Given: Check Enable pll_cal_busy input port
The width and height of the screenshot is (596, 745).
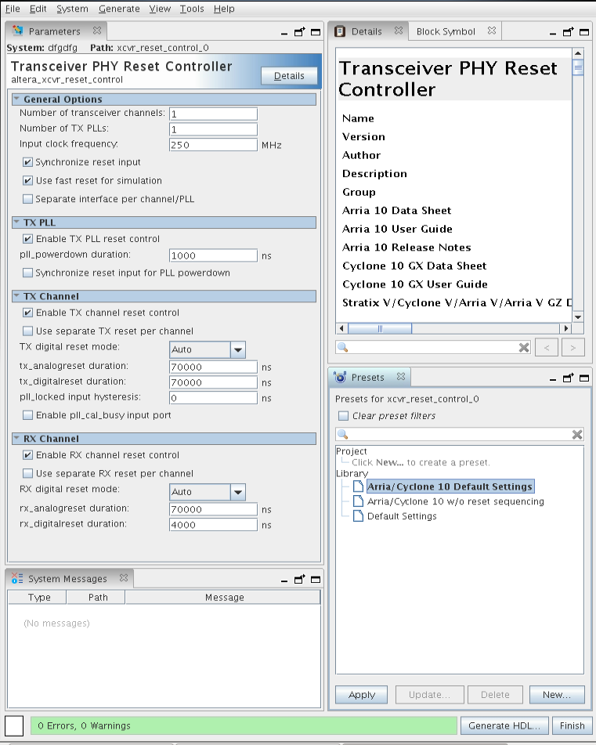Looking at the screenshot, I should [27, 415].
